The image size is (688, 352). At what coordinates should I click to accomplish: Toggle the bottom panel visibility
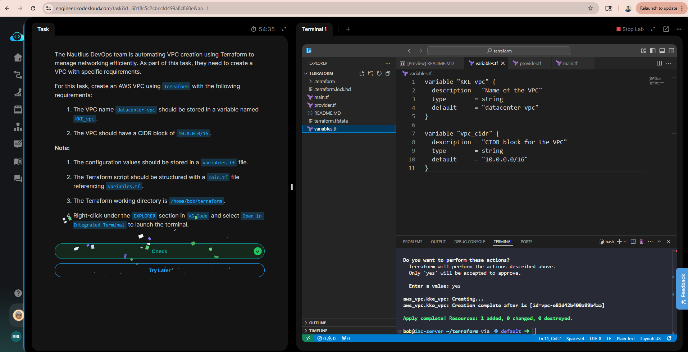(662, 51)
